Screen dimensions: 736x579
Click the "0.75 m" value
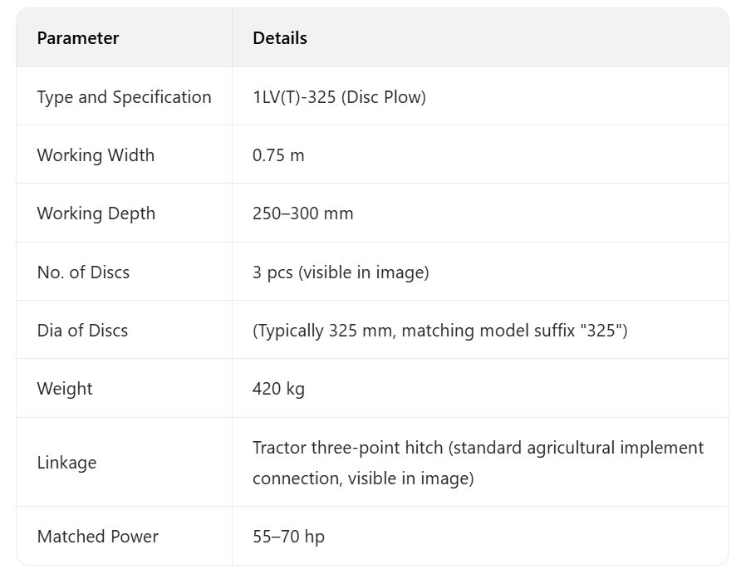(x=278, y=155)
